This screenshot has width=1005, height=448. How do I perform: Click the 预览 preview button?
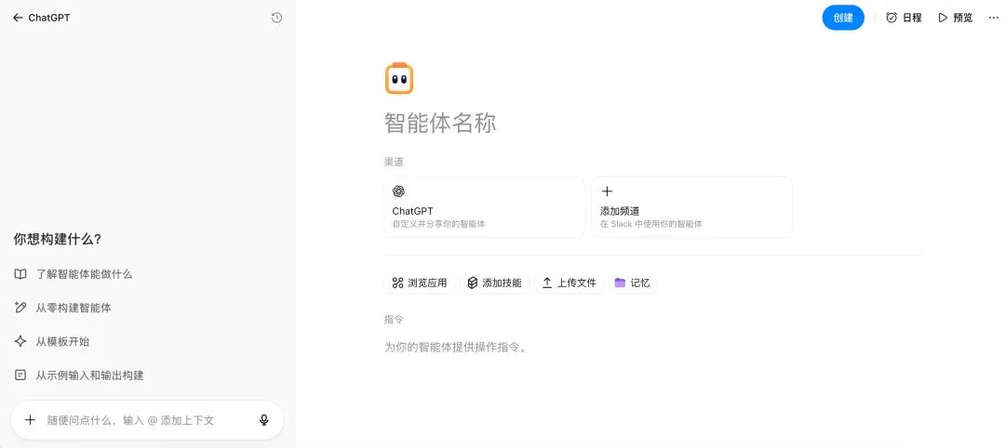[x=955, y=18]
